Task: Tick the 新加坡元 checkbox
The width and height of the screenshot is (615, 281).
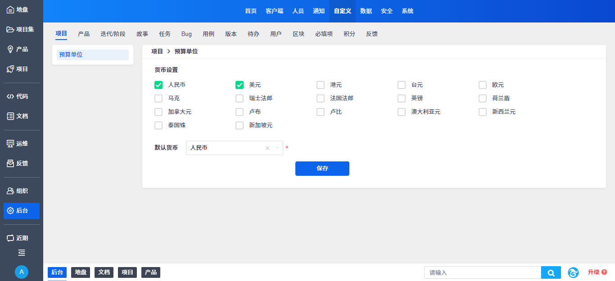Action: 240,125
